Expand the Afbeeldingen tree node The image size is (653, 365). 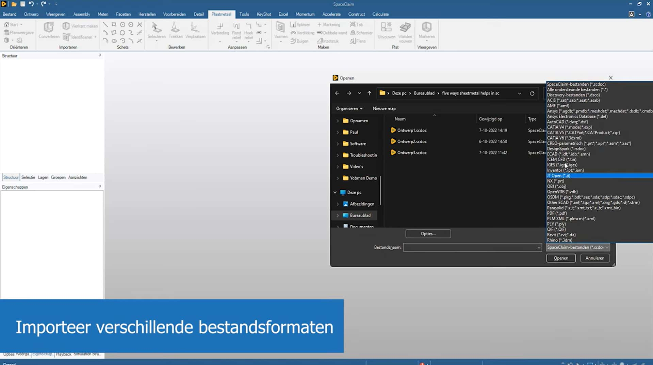click(338, 204)
